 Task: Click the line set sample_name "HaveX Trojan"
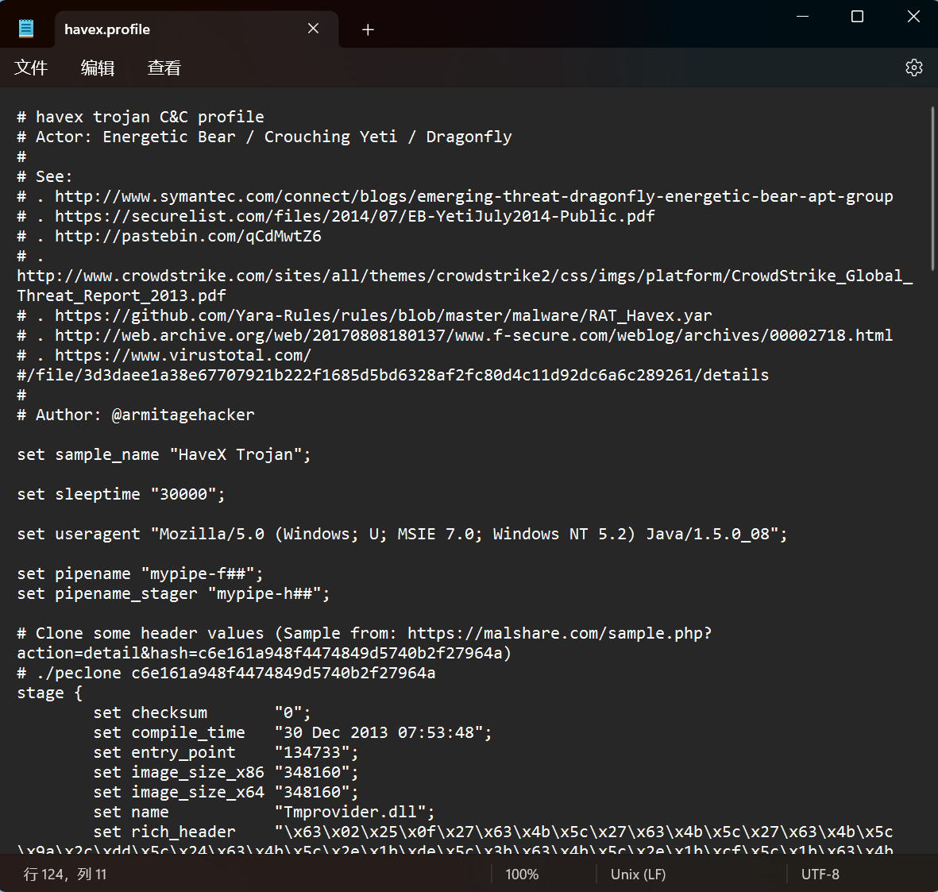pyautogui.click(x=164, y=454)
